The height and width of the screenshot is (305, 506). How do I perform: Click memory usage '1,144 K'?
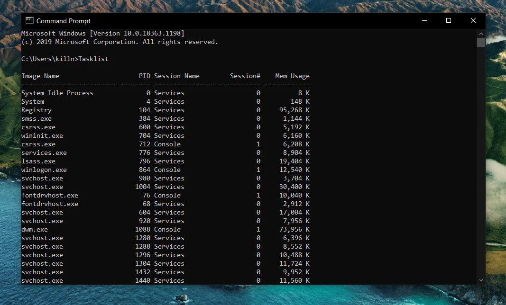pos(296,119)
